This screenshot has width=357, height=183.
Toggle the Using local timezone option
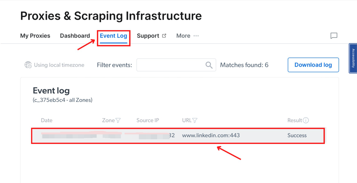(54, 65)
